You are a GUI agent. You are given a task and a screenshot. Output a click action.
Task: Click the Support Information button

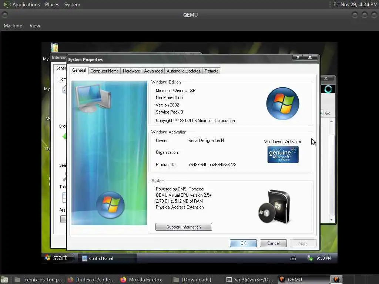pyautogui.click(x=184, y=227)
